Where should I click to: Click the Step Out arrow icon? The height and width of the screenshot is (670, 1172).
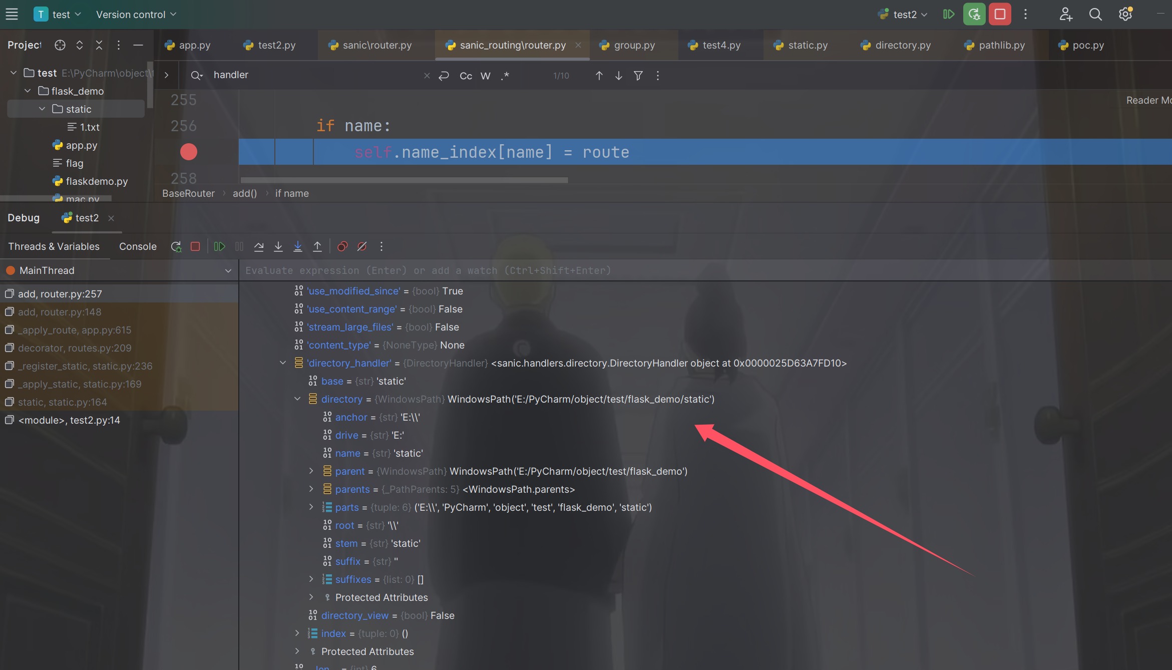(317, 246)
